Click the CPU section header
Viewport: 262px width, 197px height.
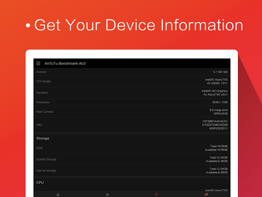[40, 183]
